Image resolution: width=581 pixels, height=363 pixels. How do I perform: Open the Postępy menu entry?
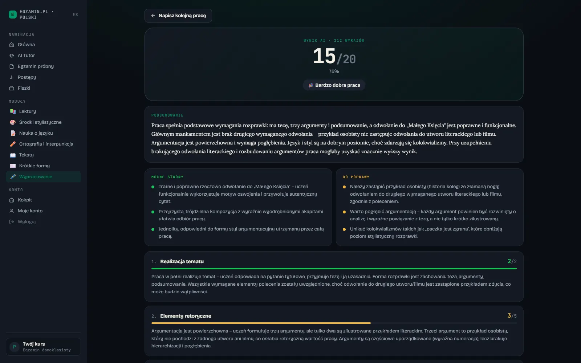[43, 77]
